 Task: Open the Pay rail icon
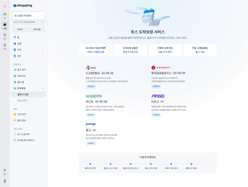[5, 47]
